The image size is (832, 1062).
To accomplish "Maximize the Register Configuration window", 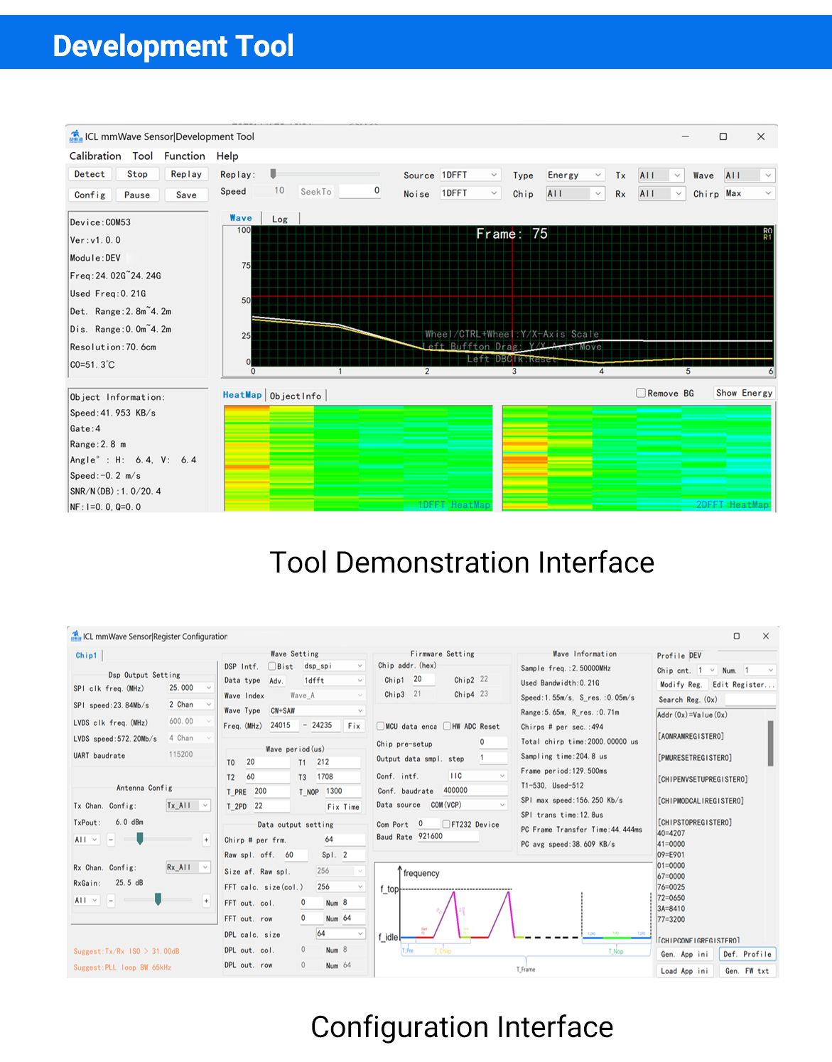I will coord(736,636).
